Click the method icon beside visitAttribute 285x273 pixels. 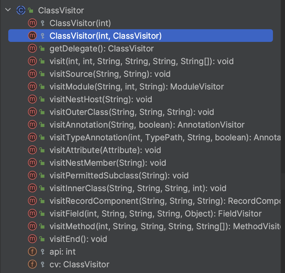[33, 150]
